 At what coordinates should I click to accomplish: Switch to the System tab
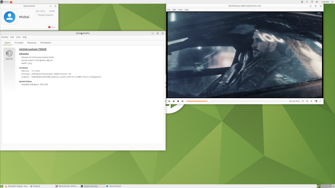8,43
